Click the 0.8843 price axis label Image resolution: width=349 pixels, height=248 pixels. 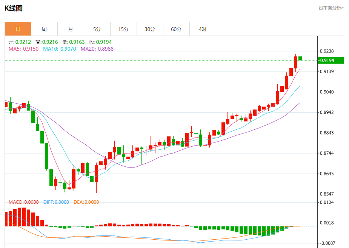327,133
